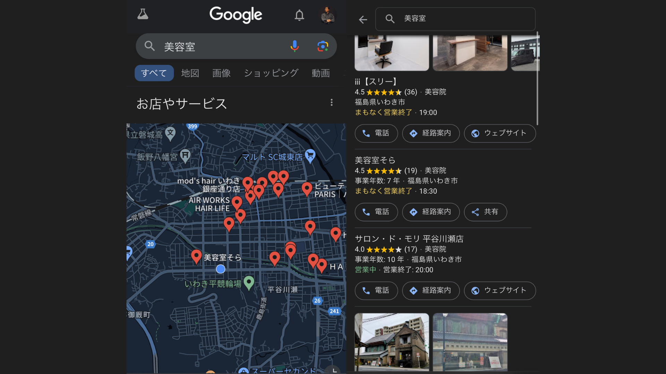The height and width of the screenshot is (374, 666).
Task: Open the old wooden building photo thumbnail
Action: coord(392,342)
